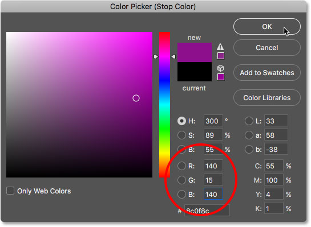
Task: Select the R red radio button
Action: tap(181, 166)
